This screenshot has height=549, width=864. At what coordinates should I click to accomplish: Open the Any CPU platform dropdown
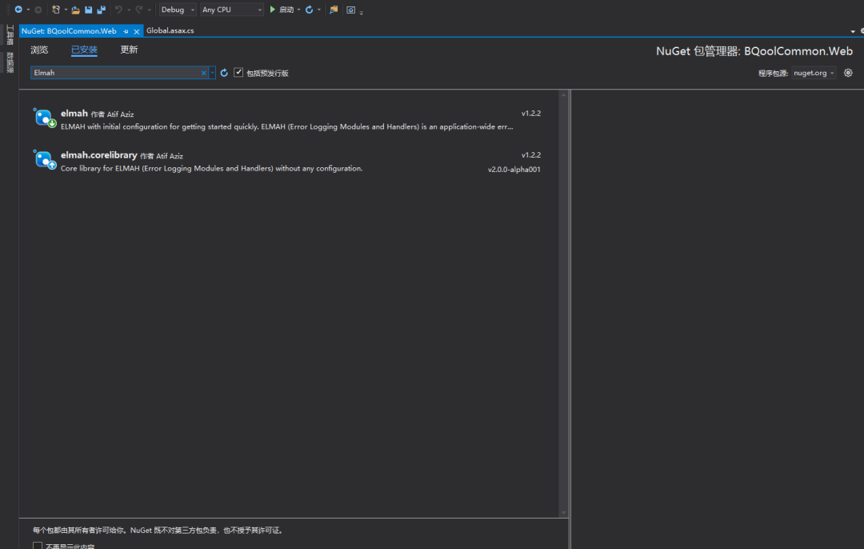point(231,10)
